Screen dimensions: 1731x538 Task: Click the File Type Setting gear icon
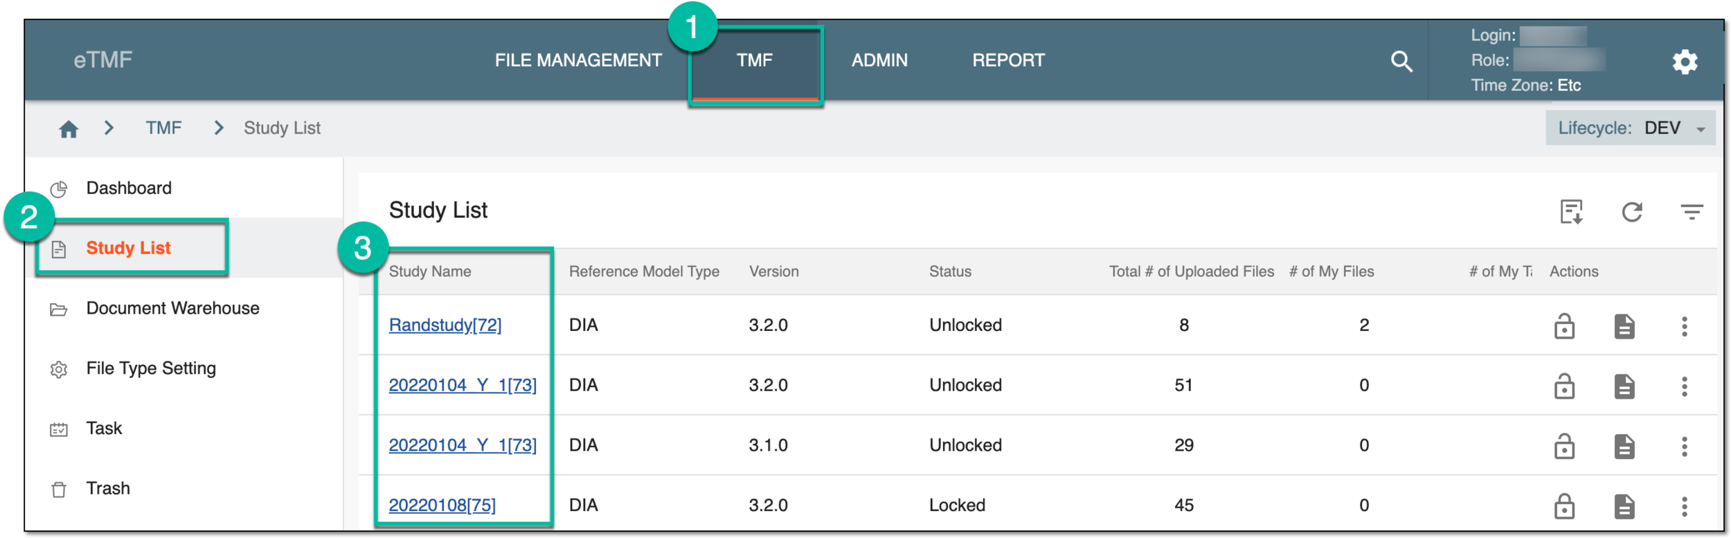click(x=59, y=370)
